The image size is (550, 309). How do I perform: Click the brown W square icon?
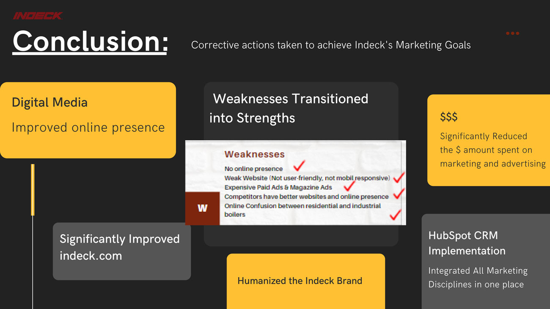[x=202, y=208]
